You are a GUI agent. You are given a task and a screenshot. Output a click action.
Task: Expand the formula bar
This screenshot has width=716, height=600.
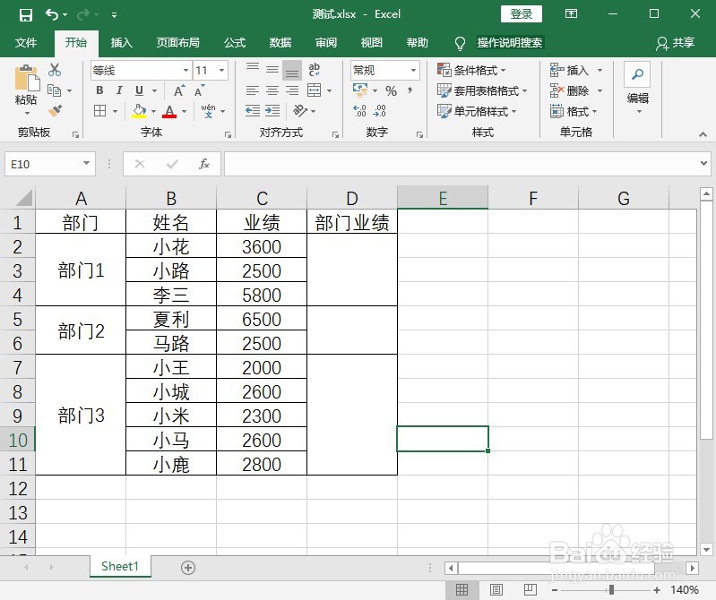tap(703, 163)
